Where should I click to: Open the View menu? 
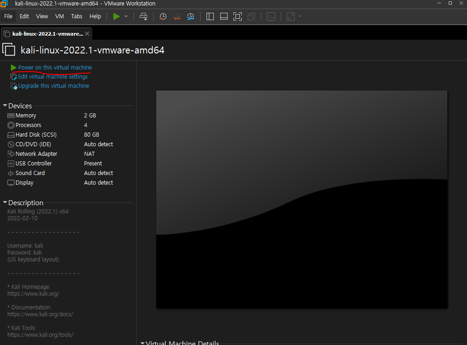42,16
